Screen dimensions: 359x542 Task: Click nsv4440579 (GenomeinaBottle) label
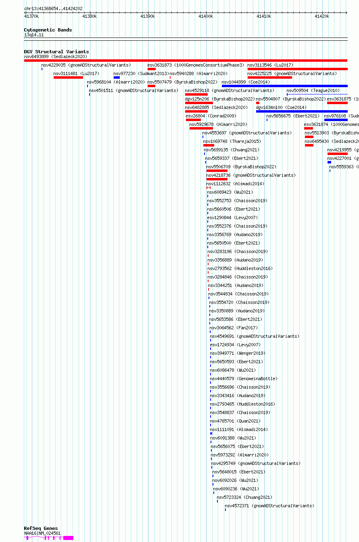click(x=244, y=379)
